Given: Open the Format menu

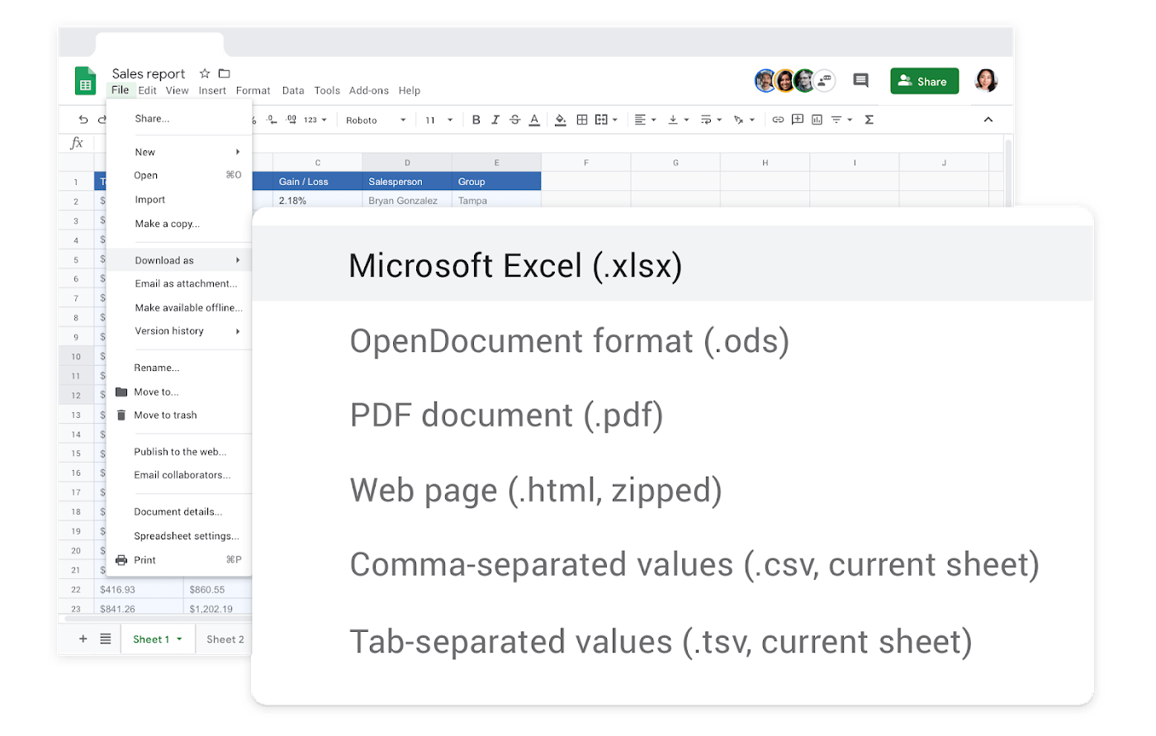Looking at the screenshot, I should click(x=253, y=91).
